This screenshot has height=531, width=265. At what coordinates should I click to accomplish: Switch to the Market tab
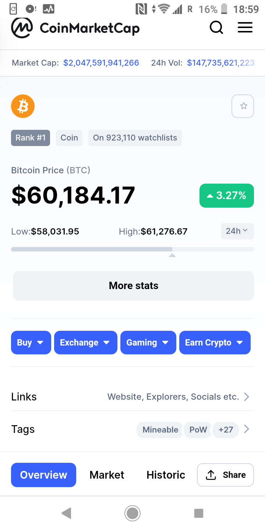(107, 475)
